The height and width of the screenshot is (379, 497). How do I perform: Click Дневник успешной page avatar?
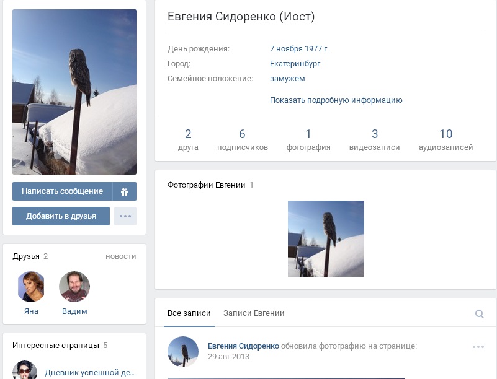point(25,370)
